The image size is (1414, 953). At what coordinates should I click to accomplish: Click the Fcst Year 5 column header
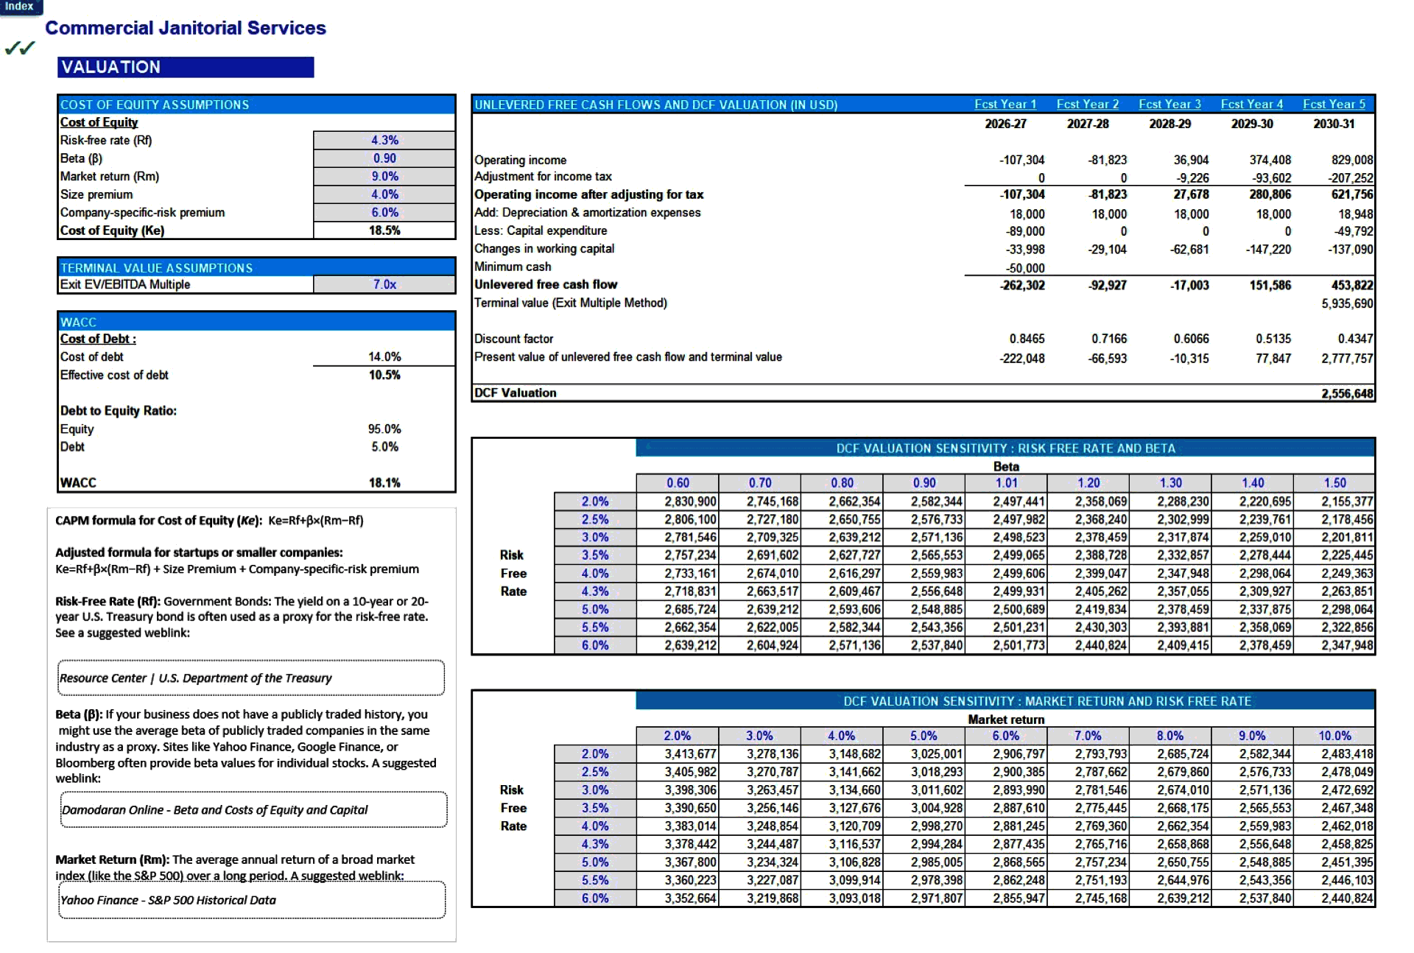(1334, 104)
